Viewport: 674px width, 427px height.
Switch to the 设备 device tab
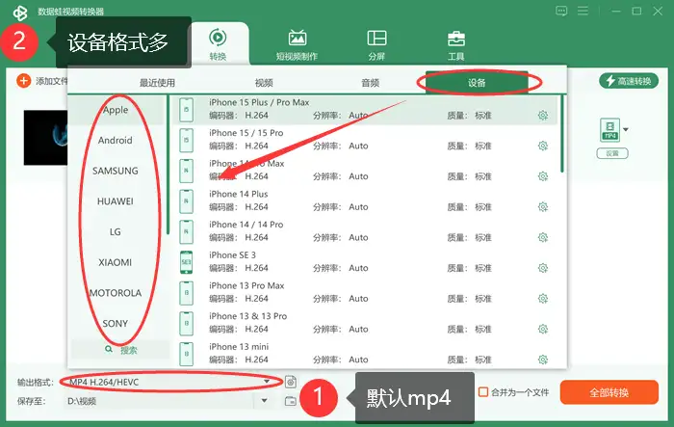pos(477,82)
